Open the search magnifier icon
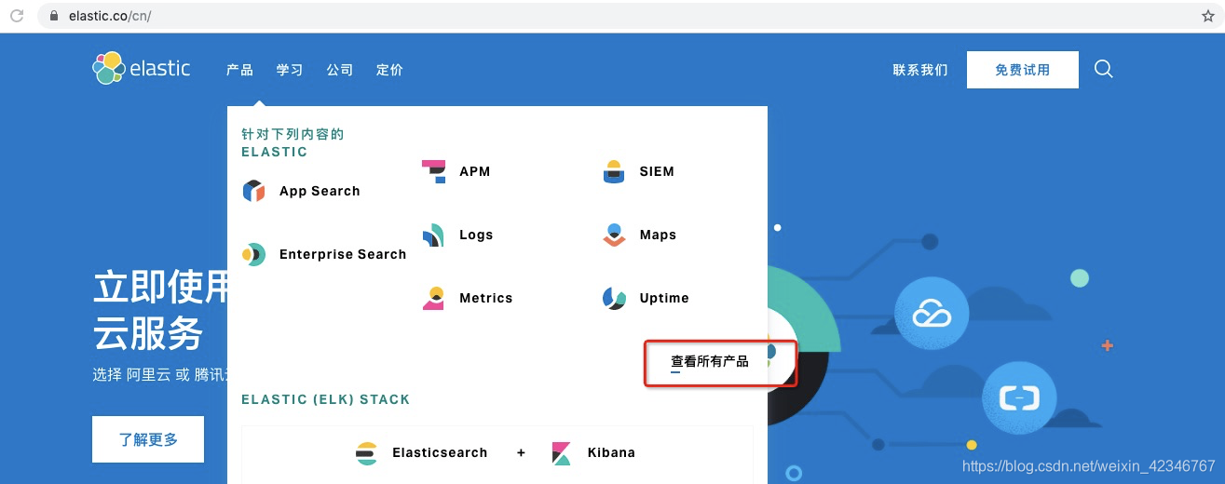The image size is (1225, 484). coord(1104,69)
